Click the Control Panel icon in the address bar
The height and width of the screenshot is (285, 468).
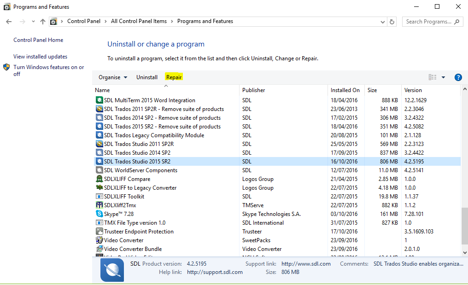(x=53, y=22)
